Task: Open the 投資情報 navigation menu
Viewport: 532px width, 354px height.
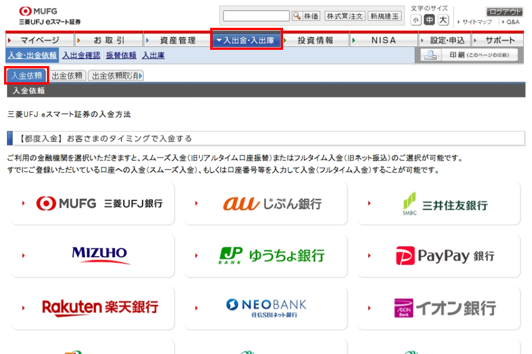Action: point(315,40)
